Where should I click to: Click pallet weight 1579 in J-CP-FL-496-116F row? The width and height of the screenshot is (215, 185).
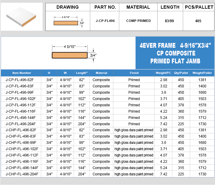202,111
